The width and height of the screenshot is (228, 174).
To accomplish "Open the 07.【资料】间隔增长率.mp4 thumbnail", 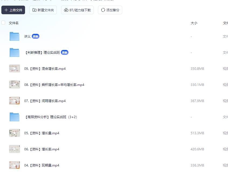I will [x=15, y=101].
